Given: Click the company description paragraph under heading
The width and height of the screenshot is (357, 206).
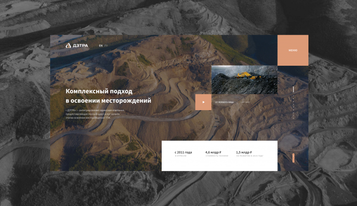Looking at the screenshot, I should click(x=95, y=114).
